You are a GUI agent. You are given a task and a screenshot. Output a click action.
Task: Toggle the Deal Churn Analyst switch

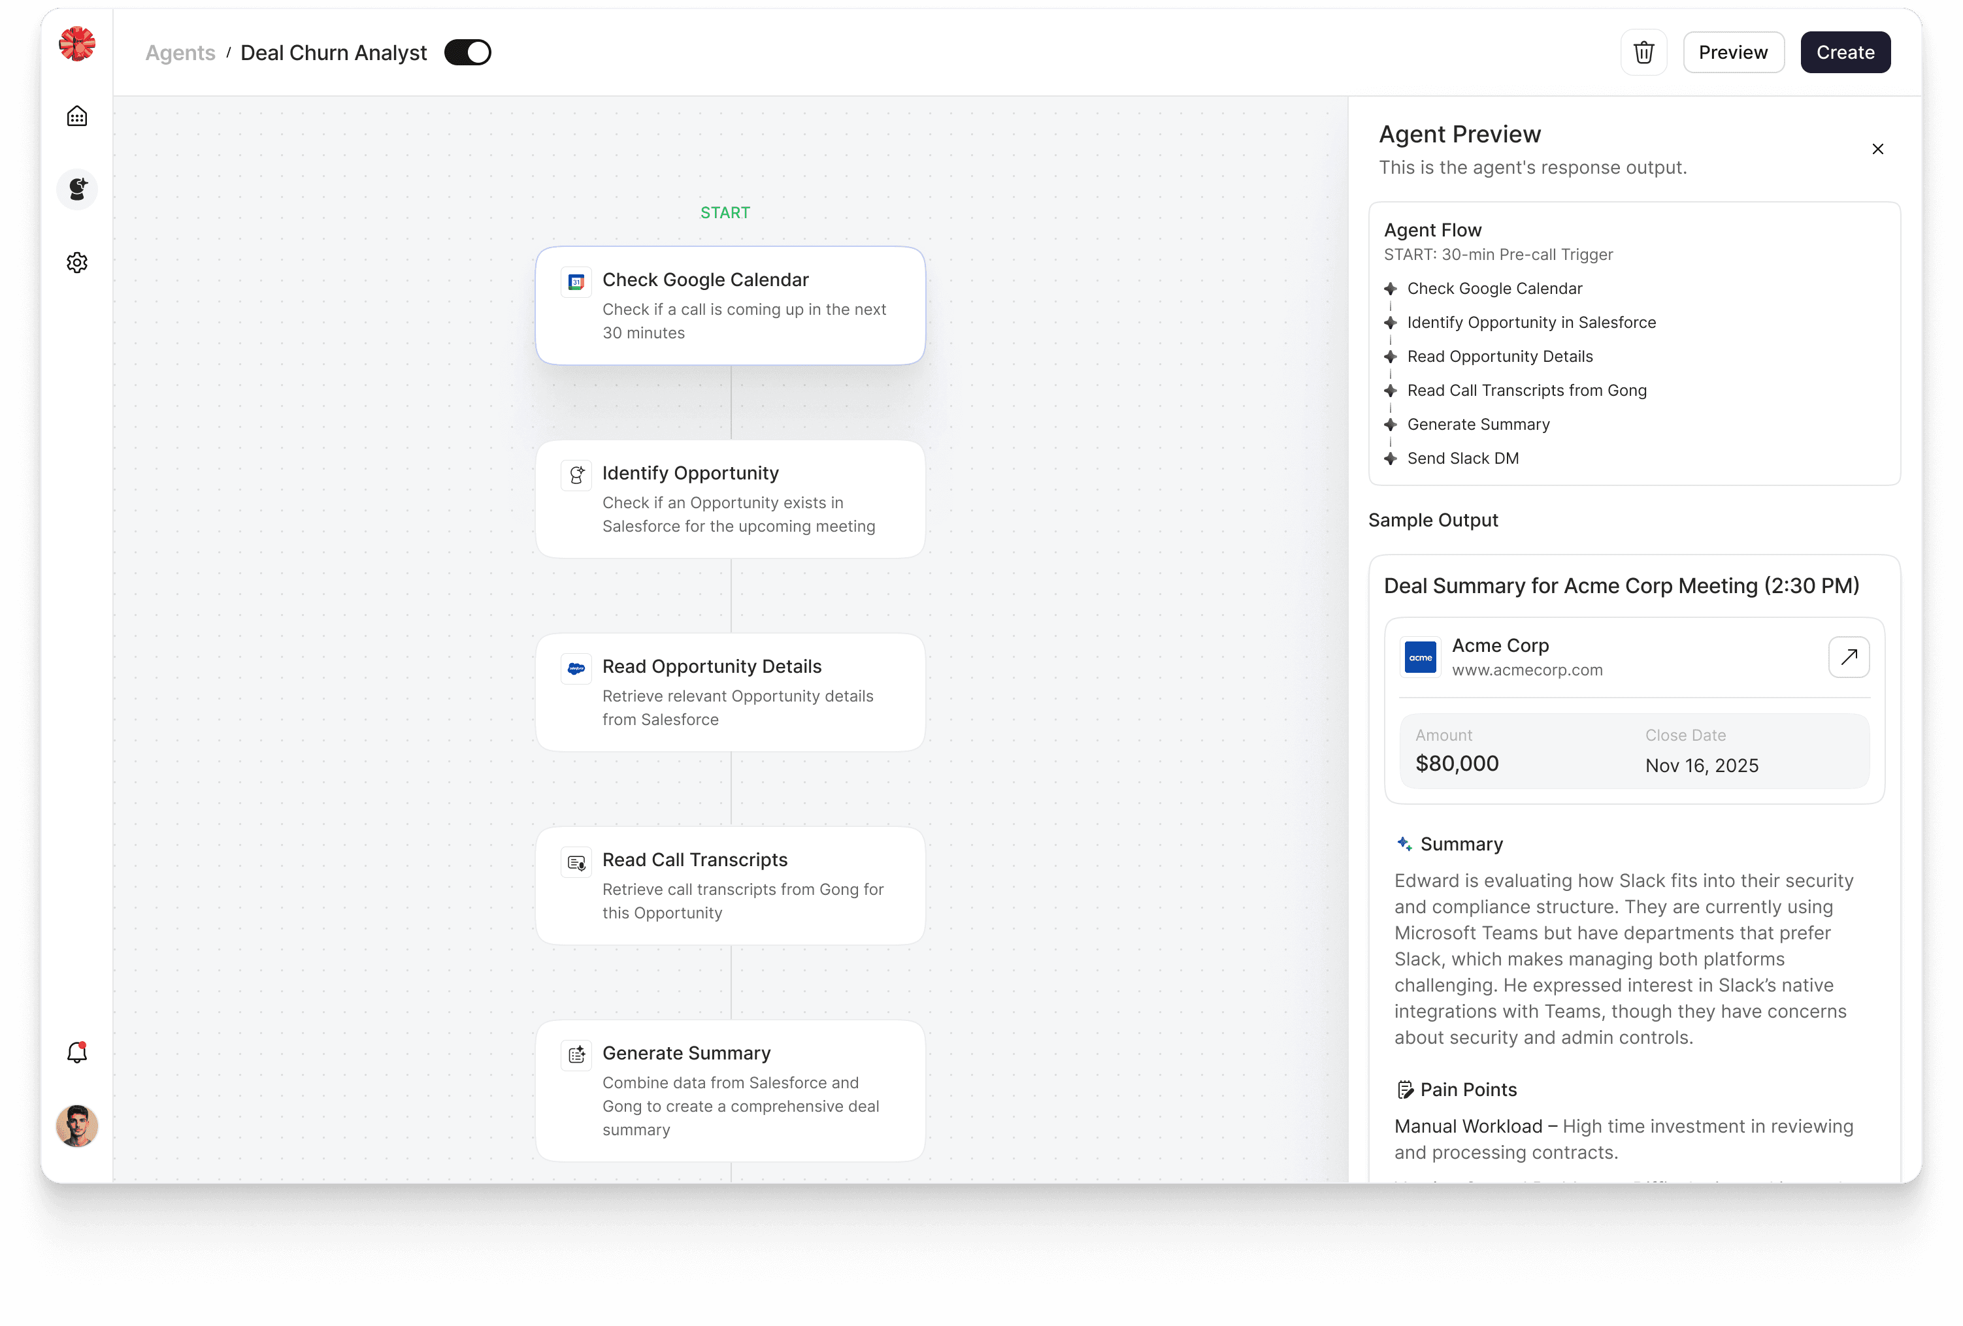pyautogui.click(x=467, y=52)
